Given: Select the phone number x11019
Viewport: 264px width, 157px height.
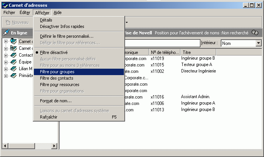Looking at the screenshot, I should [x=157, y=58].
